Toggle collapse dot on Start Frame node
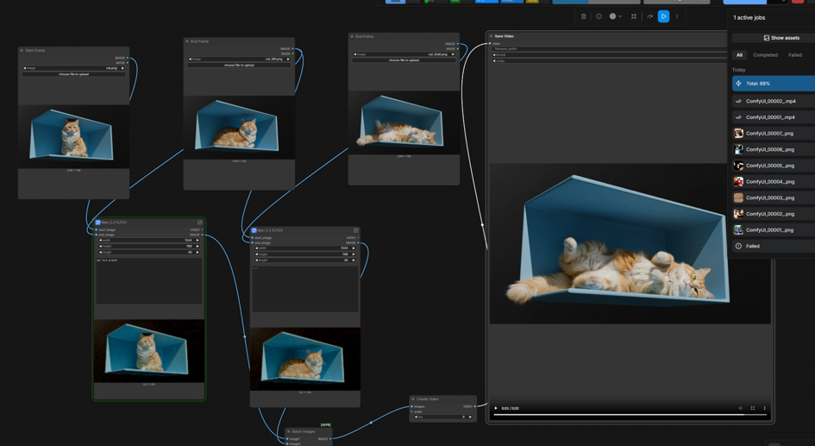The height and width of the screenshot is (446, 815). coord(22,50)
